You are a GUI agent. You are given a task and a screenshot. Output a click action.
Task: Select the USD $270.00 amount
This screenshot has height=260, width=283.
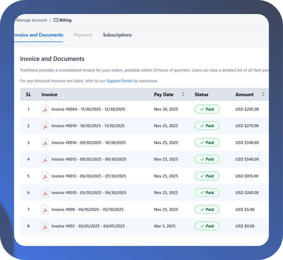point(247,126)
